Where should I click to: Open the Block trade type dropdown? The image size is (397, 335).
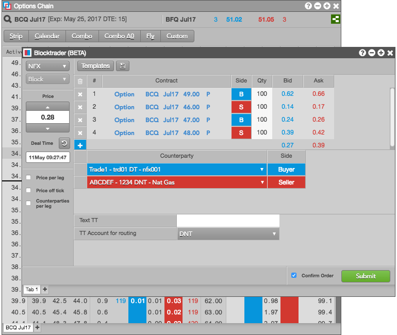(x=47, y=79)
